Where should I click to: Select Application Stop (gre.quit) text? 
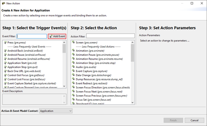[x=22, y=67]
